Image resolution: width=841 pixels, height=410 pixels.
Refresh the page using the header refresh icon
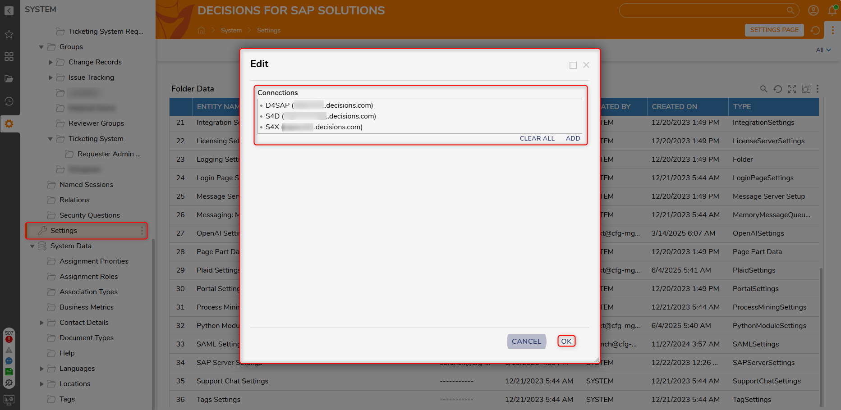(815, 30)
